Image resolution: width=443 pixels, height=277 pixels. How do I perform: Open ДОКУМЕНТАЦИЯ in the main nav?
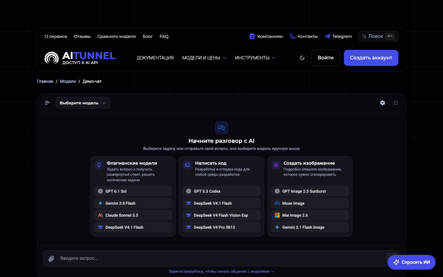155,58
